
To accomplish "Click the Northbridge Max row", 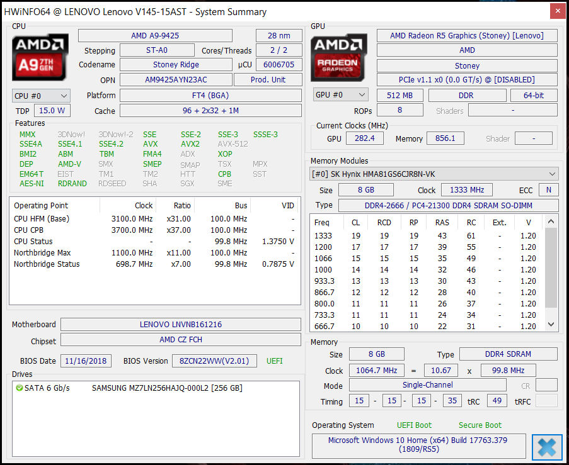I will (154, 252).
